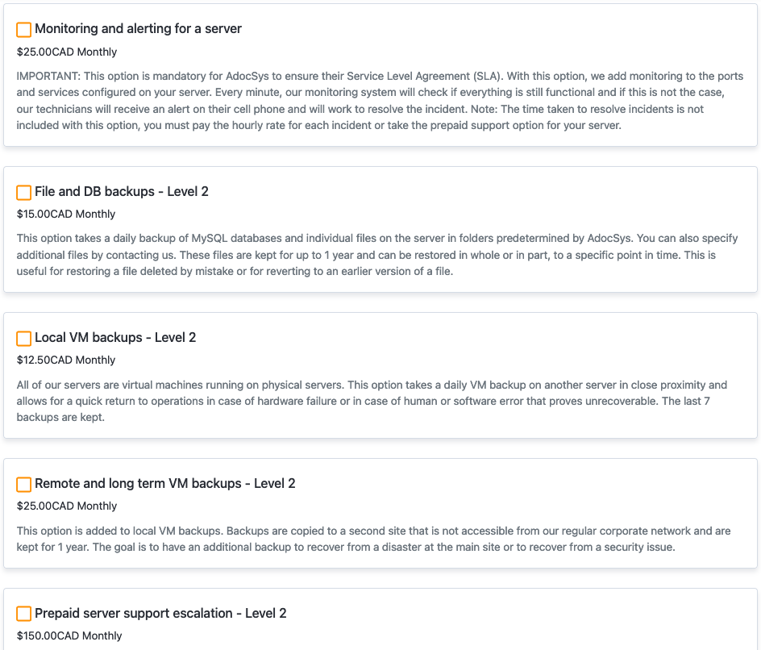Click the MySQL daily backup description text

pyautogui.click(x=379, y=255)
